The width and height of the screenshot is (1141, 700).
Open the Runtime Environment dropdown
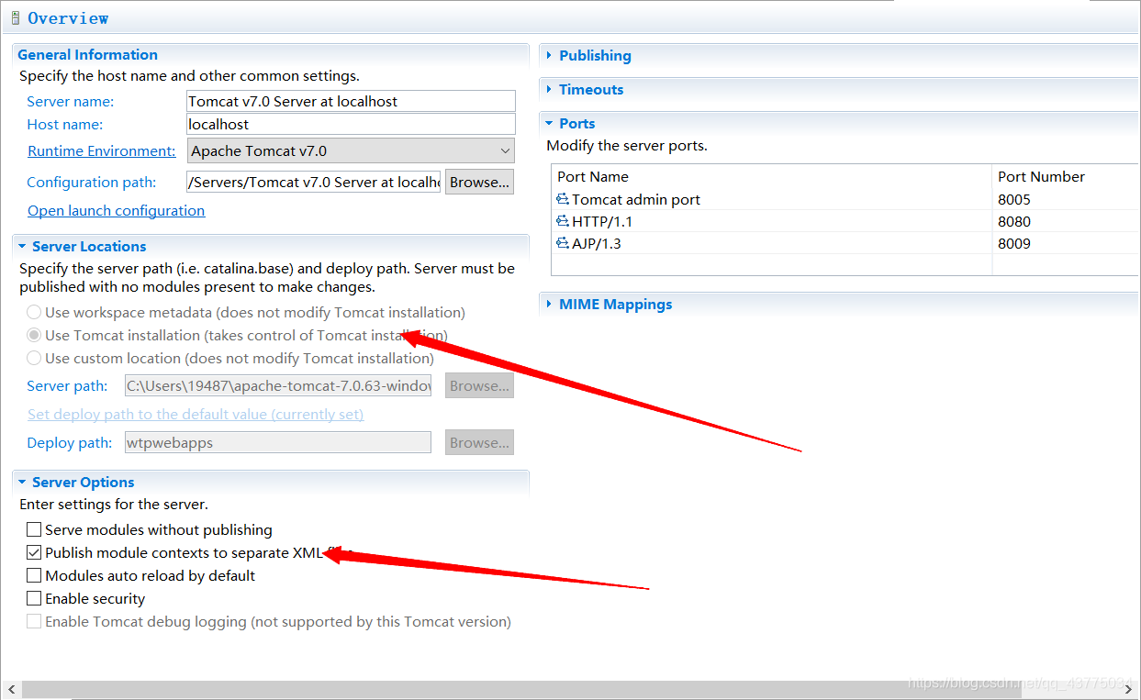click(351, 150)
